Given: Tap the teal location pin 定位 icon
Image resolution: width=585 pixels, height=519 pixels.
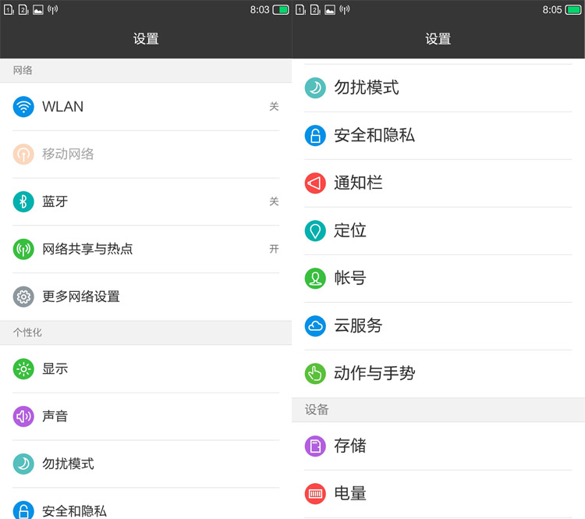Looking at the screenshot, I should tap(315, 231).
